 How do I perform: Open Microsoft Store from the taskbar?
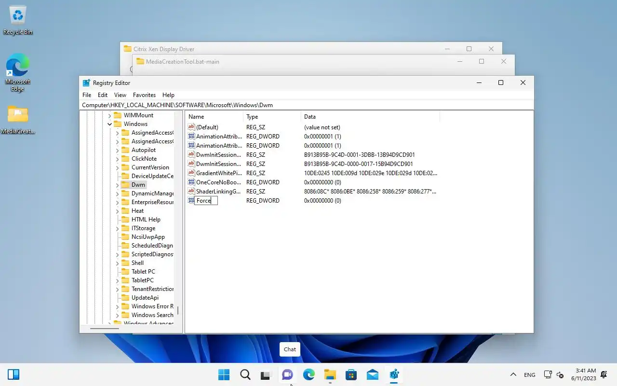351,375
